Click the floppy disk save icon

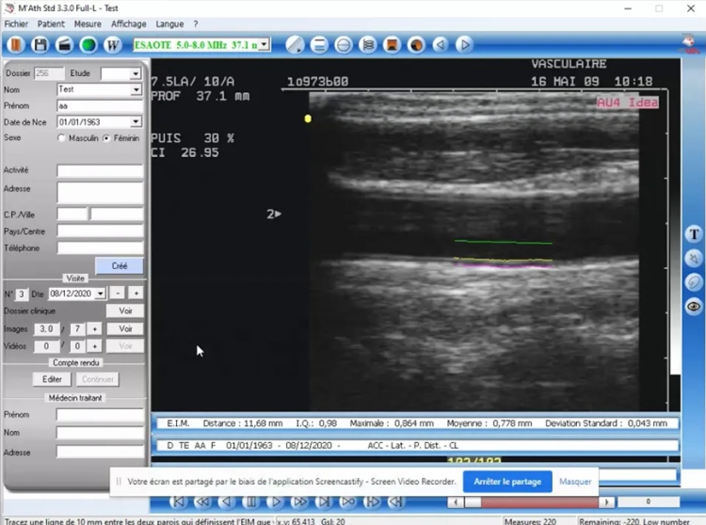pos(40,45)
